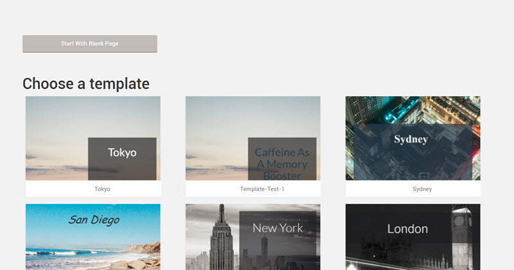514x270 pixels.
Task: Choose the Template-Test-1 thumbnail image
Action: pos(253,138)
